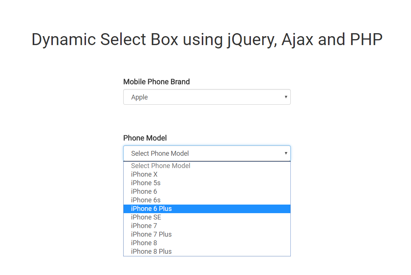Click the page title heading

[x=207, y=39]
